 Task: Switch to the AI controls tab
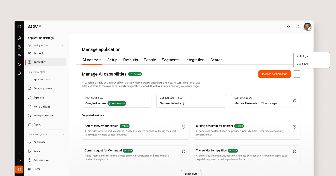(92, 60)
